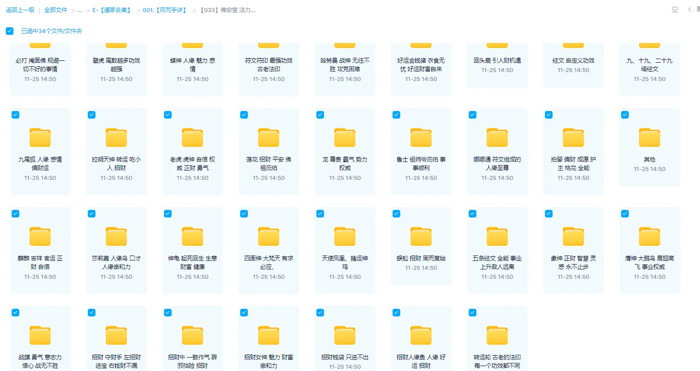Open the 拉胡天神 转运 folder icon
Screen dimensions: 700x371
point(117,137)
